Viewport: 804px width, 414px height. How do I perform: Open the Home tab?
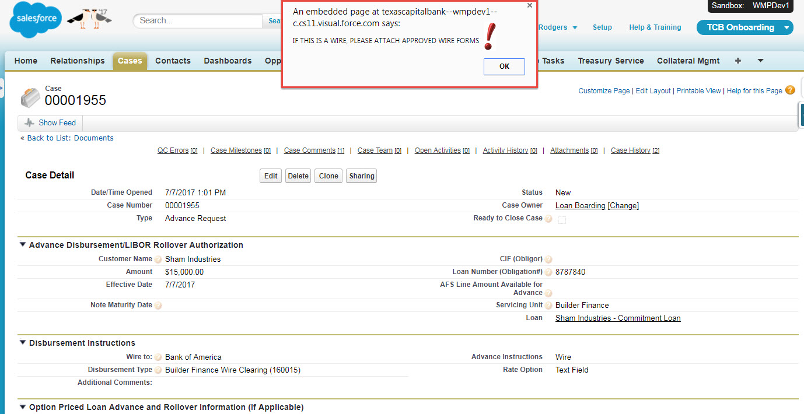point(26,61)
